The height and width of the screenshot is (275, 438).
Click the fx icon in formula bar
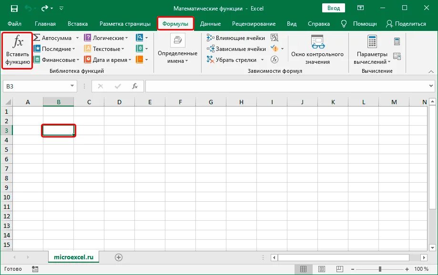pos(134,86)
